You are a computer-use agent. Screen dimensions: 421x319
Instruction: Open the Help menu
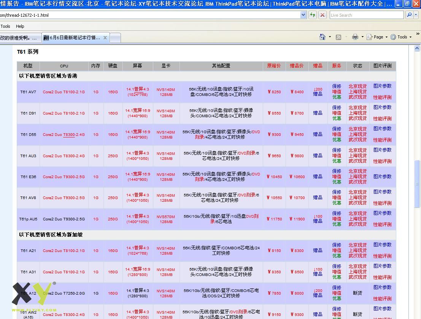[20, 26]
